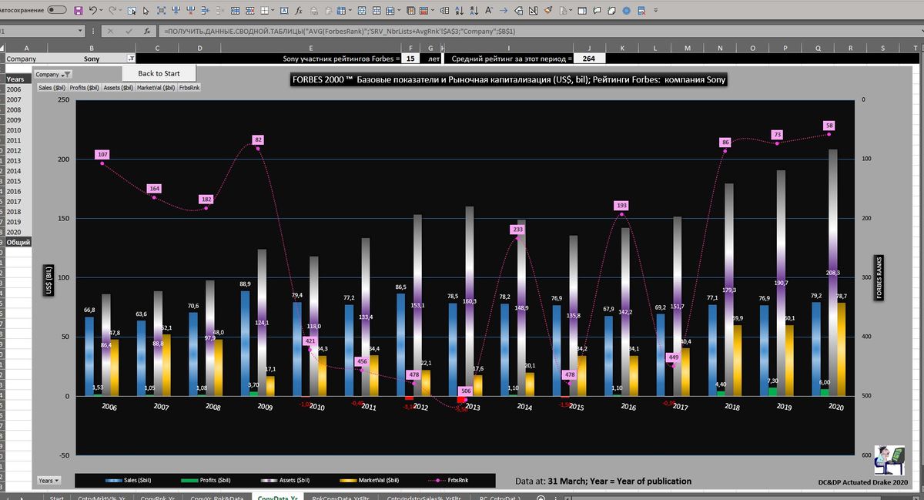Click the Insert Function fx toolbar icon
924x500 pixels.
pyautogui.click(x=298, y=11)
